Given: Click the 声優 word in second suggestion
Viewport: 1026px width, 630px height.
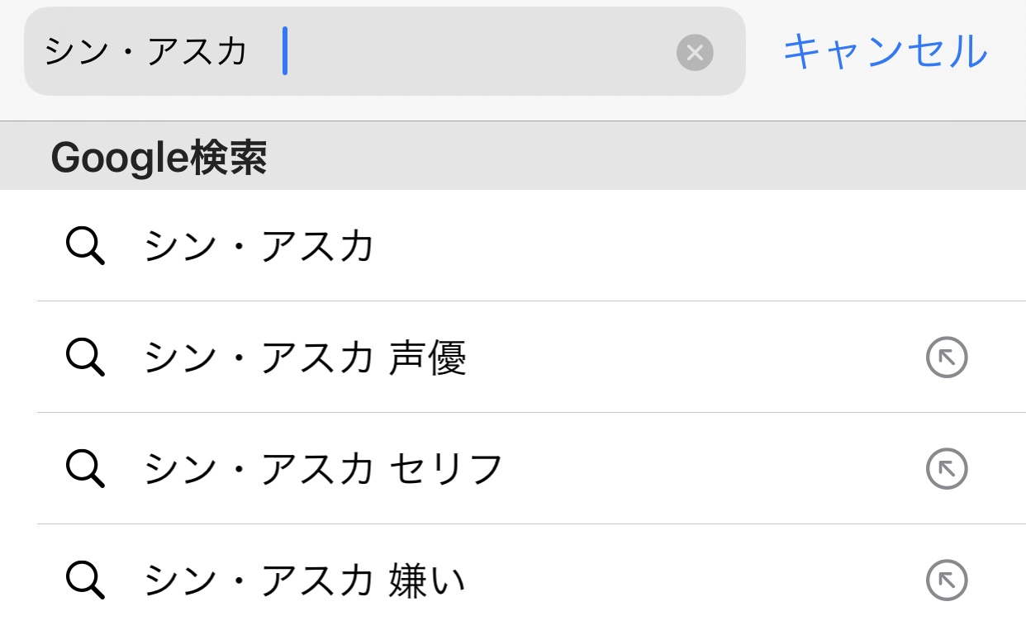Looking at the screenshot, I should (x=427, y=358).
